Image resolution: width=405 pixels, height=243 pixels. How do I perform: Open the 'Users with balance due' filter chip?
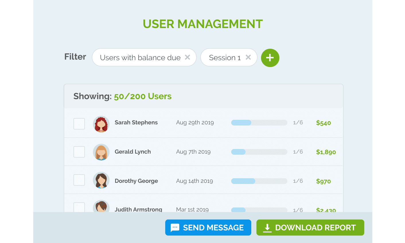pos(140,58)
